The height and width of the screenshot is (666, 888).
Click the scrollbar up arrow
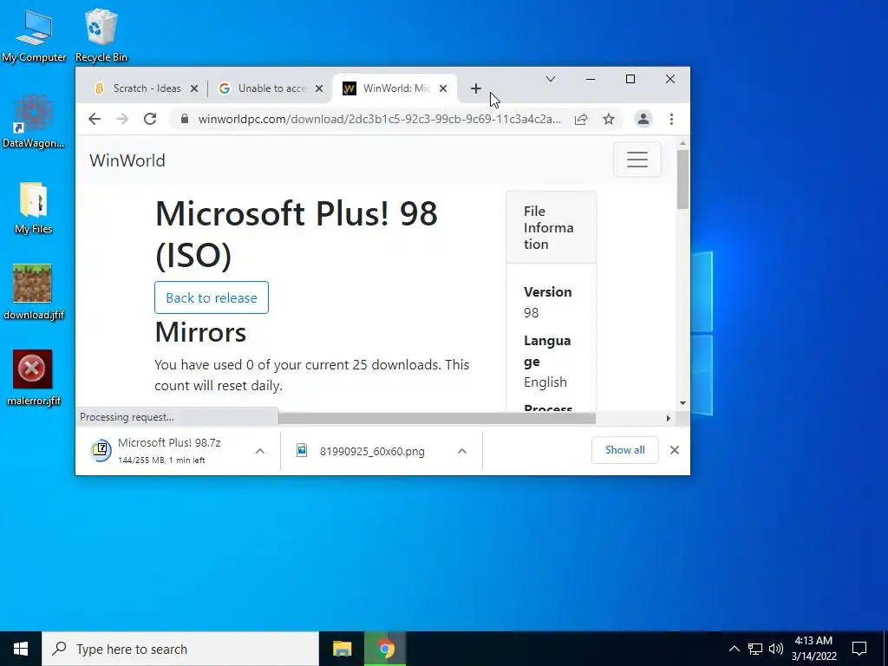[683, 143]
